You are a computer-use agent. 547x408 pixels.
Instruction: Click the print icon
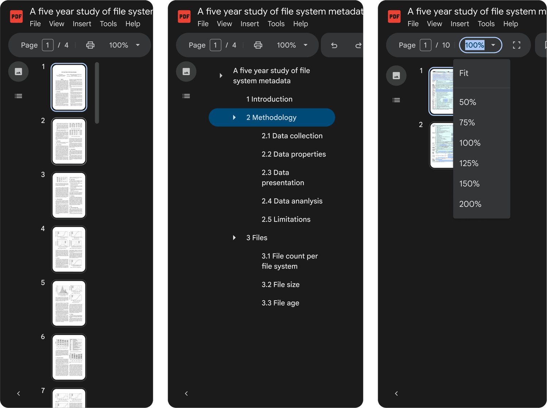pos(90,45)
